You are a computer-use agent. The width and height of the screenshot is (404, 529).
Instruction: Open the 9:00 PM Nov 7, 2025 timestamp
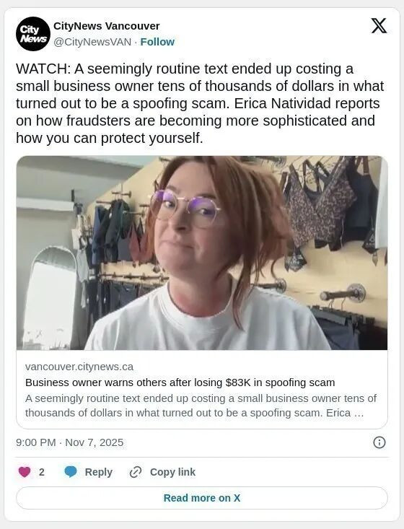pos(69,442)
